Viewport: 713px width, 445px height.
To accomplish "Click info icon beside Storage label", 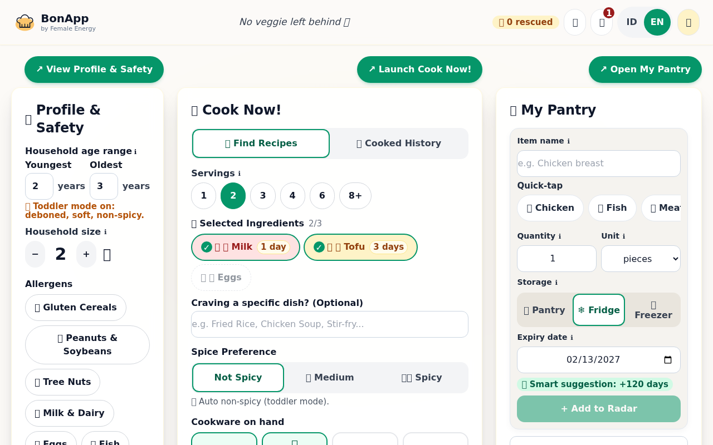I will click(x=556, y=283).
